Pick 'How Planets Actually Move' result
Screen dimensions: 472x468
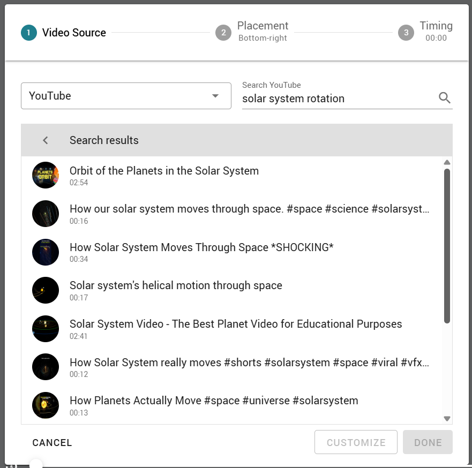pos(237,405)
